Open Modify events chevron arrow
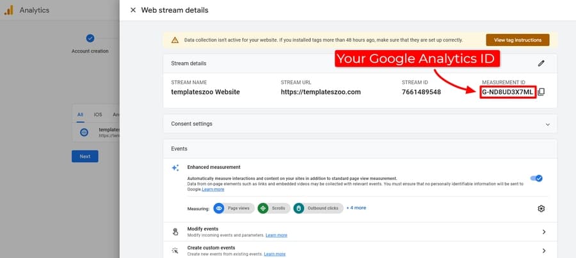This screenshot has width=576, height=258. (544, 232)
